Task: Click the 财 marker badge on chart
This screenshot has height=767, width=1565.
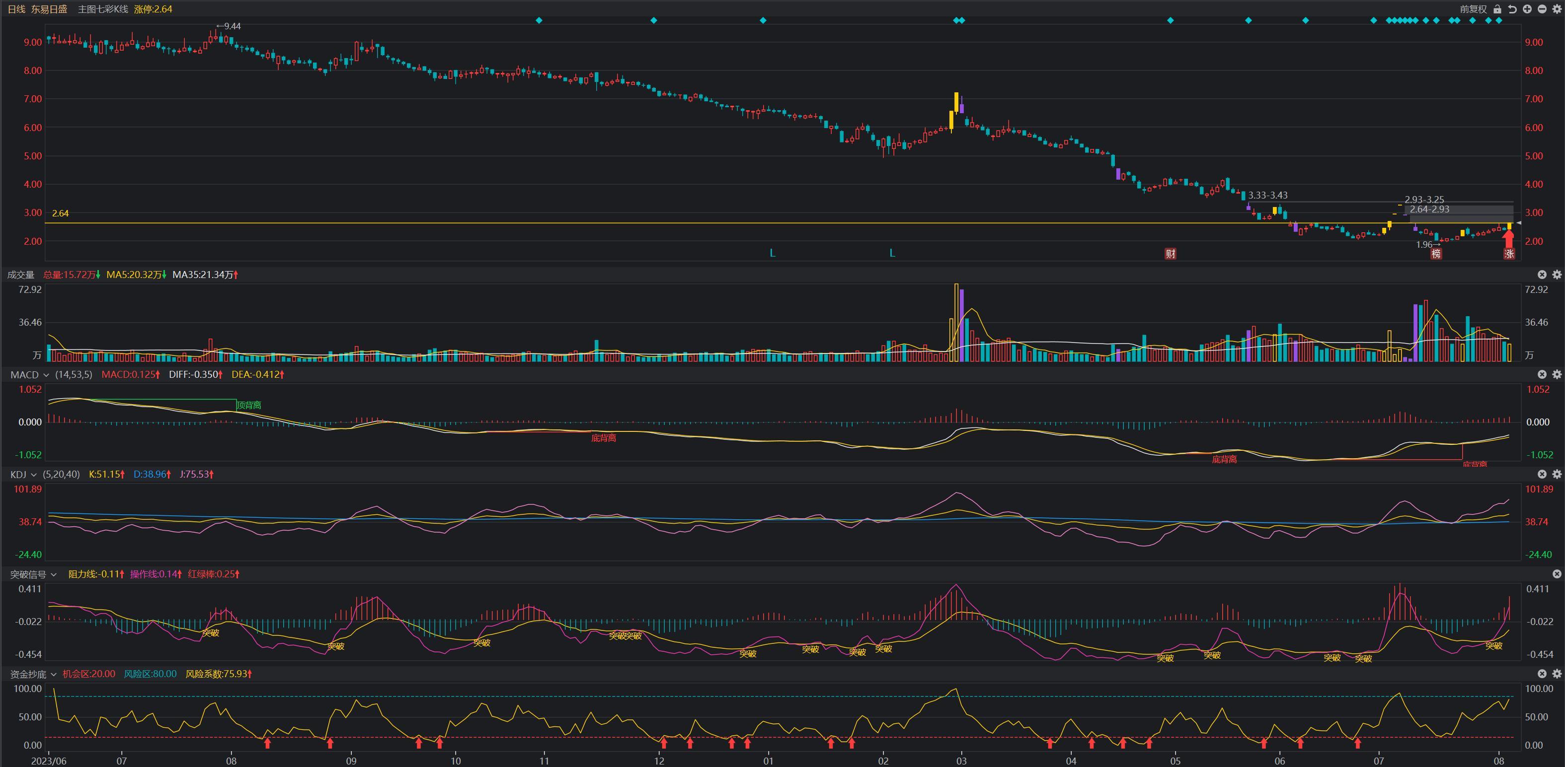Action: tap(1170, 254)
